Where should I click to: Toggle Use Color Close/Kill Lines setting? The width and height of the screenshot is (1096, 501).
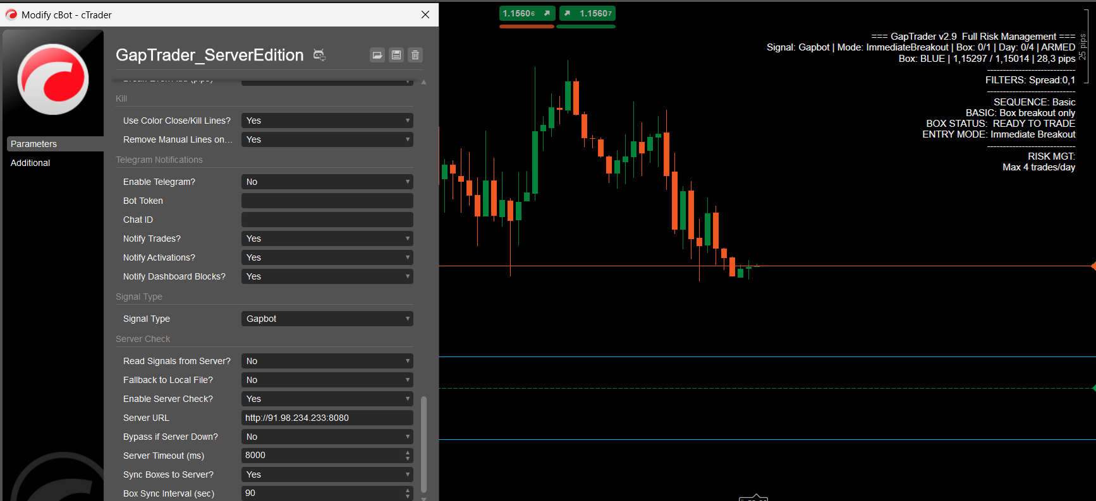[x=327, y=121]
